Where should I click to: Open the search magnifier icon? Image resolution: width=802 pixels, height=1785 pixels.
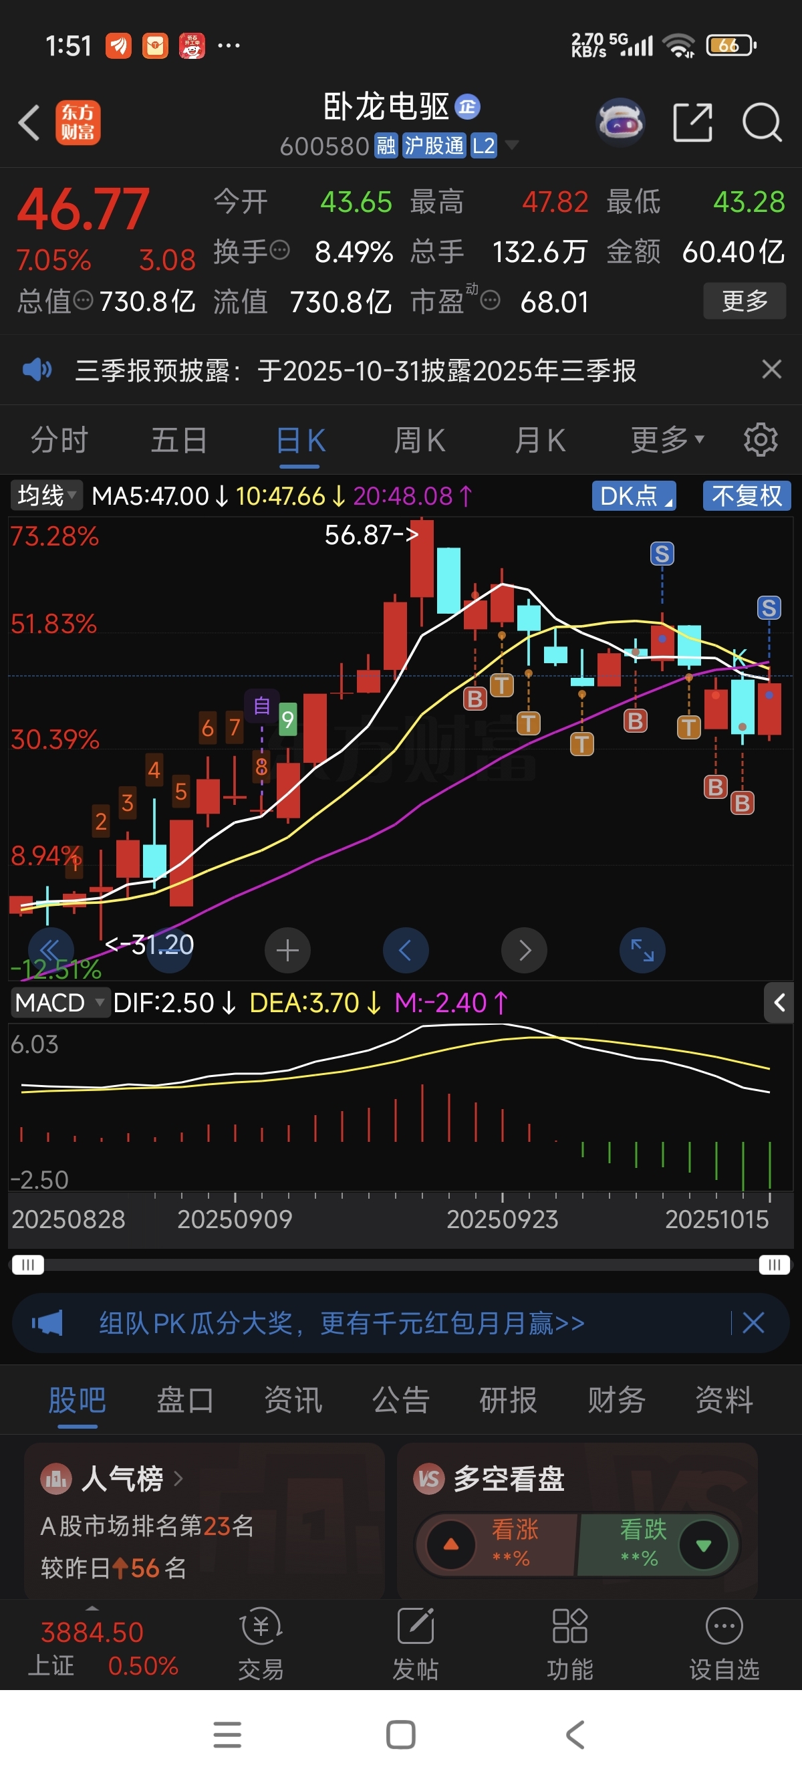(762, 122)
